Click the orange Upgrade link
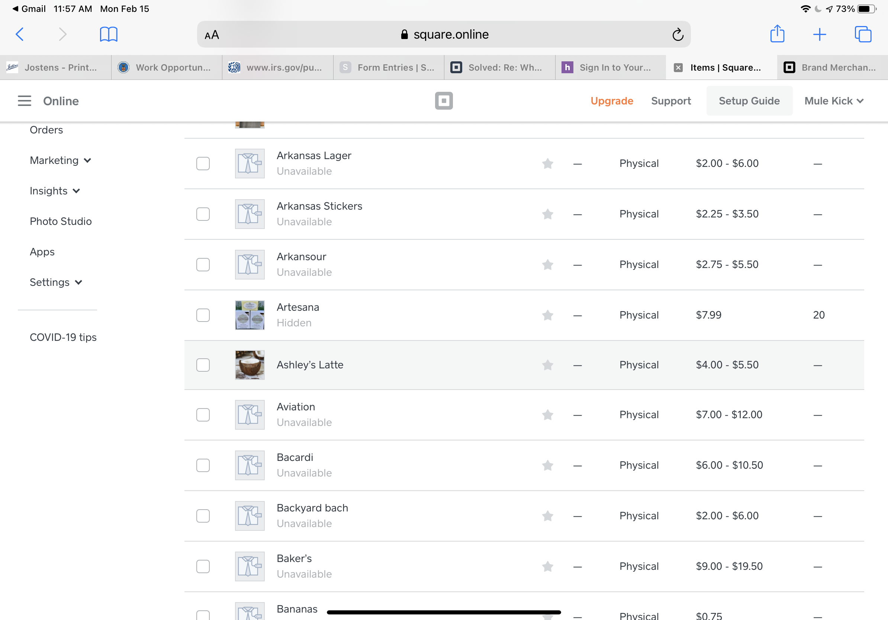888x620 pixels. 612,101
